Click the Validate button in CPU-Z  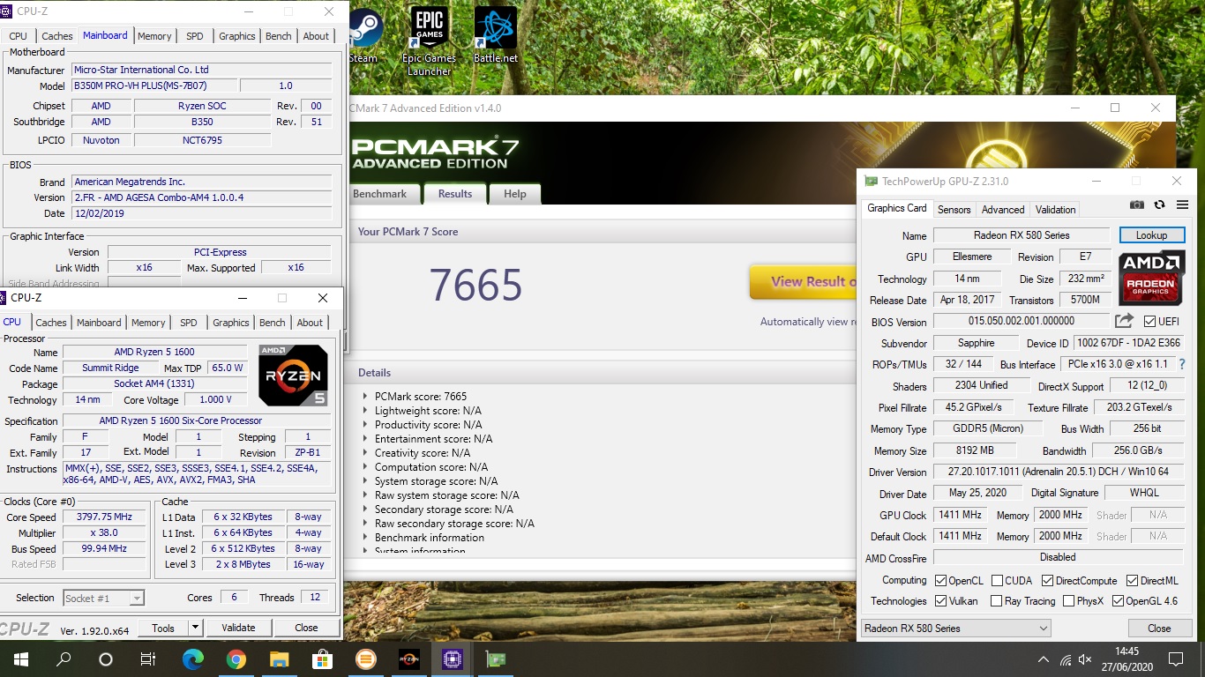coord(238,628)
